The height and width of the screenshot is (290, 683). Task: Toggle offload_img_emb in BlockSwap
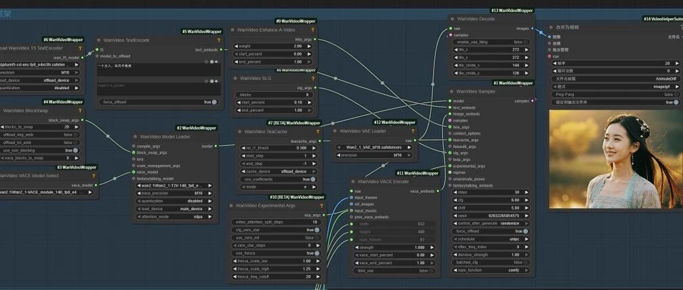pyautogui.click(x=40, y=135)
